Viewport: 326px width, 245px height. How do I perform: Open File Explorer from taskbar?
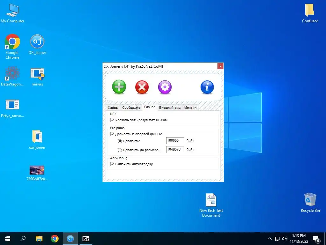tap(39, 239)
